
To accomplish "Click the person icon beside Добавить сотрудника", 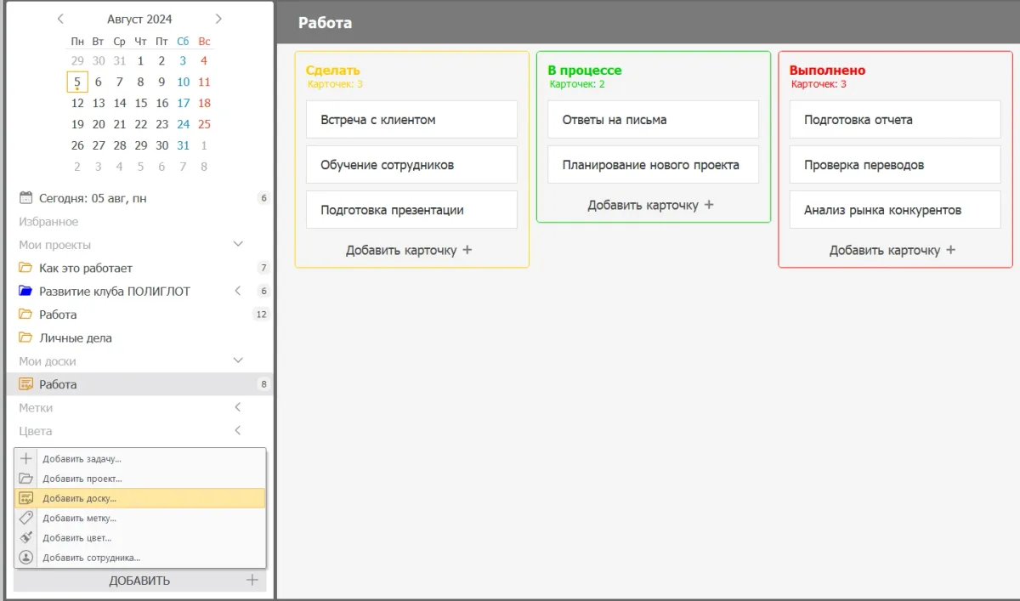I will pyautogui.click(x=25, y=558).
